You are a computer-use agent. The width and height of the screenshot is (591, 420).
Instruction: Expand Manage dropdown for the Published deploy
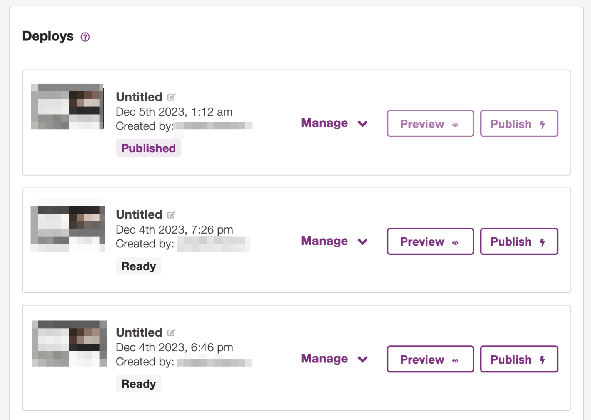pyautogui.click(x=334, y=123)
